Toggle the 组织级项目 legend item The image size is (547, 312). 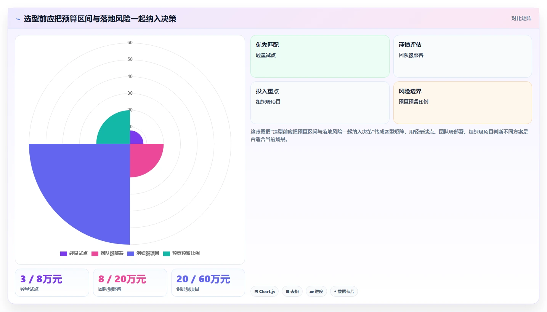coord(143,253)
